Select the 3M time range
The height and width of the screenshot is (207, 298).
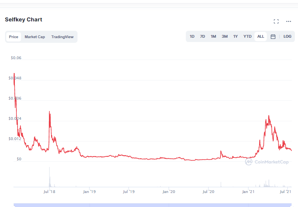[x=225, y=37]
